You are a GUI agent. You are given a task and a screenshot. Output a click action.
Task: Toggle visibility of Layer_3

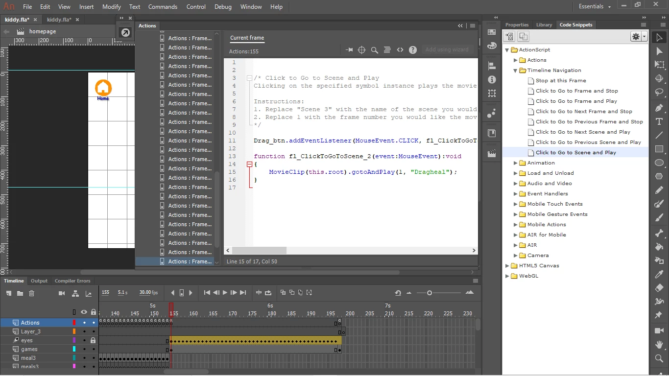pyautogui.click(x=84, y=331)
